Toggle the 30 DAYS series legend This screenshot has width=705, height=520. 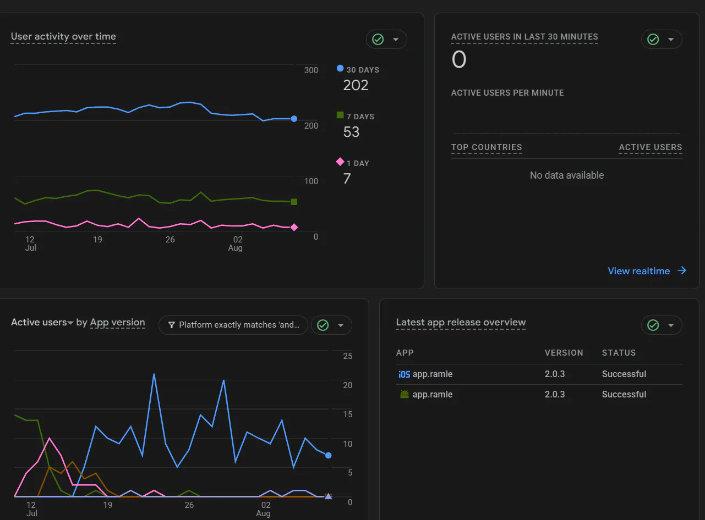(358, 70)
